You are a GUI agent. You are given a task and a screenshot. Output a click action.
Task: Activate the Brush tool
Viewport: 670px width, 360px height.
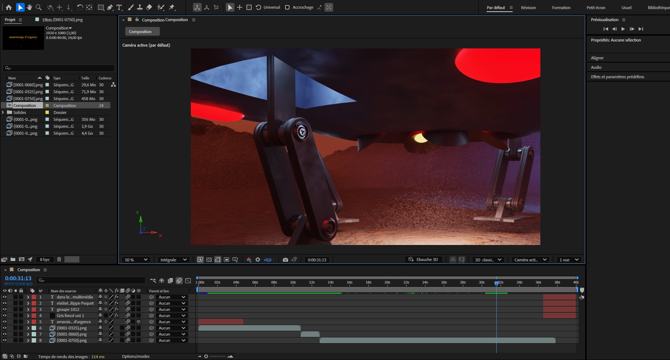coord(130,7)
